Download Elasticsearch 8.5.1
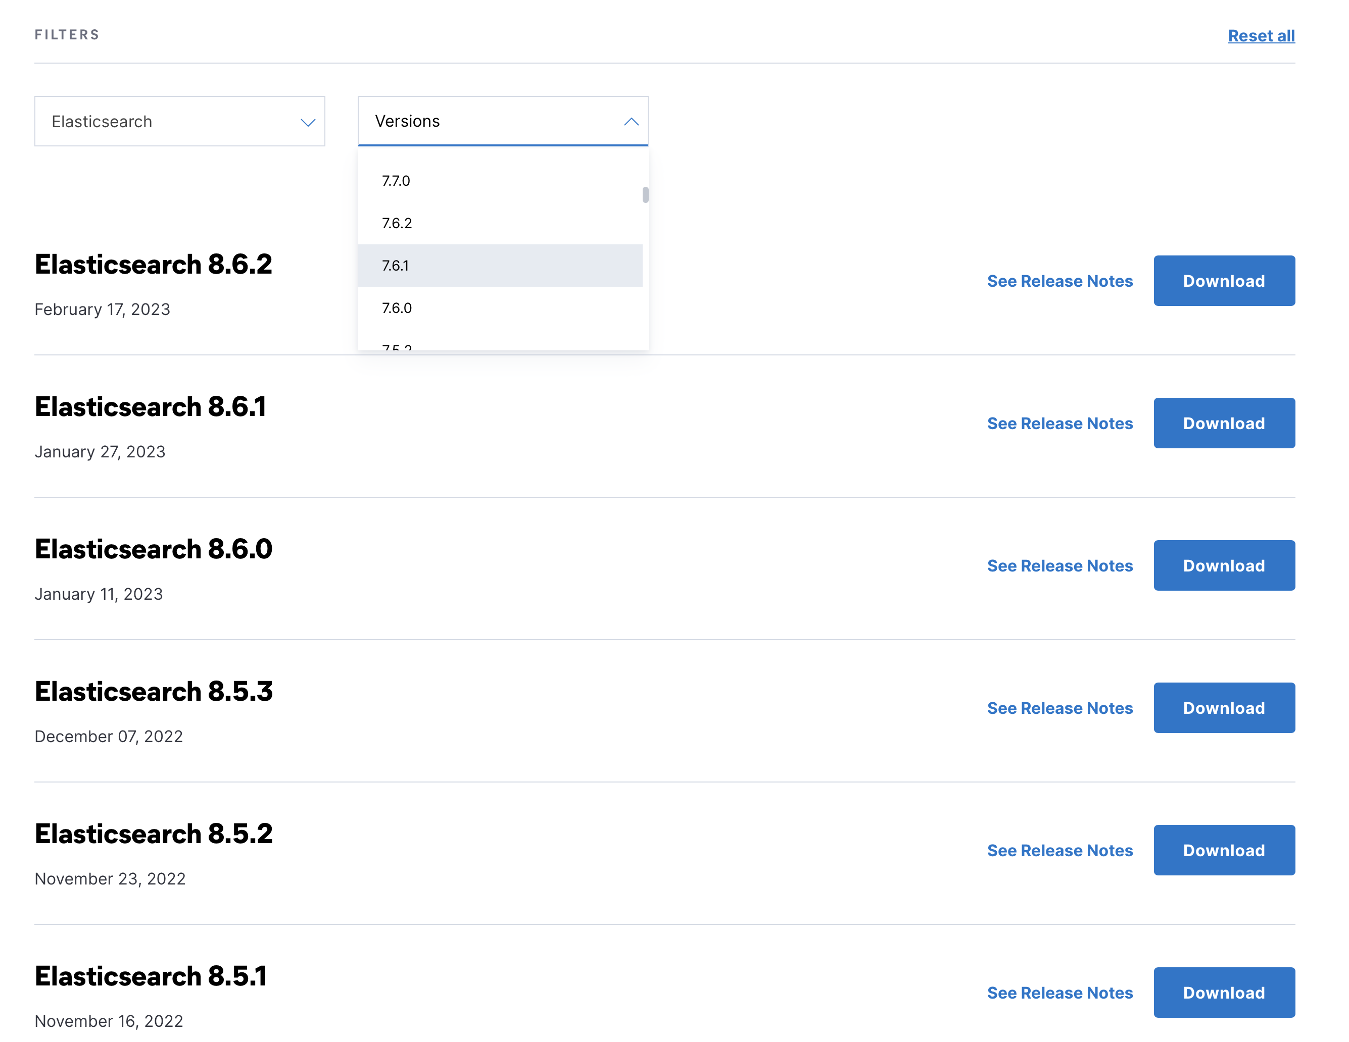The height and width of the screenshot is (1042, 1349). pos(1224,993)
